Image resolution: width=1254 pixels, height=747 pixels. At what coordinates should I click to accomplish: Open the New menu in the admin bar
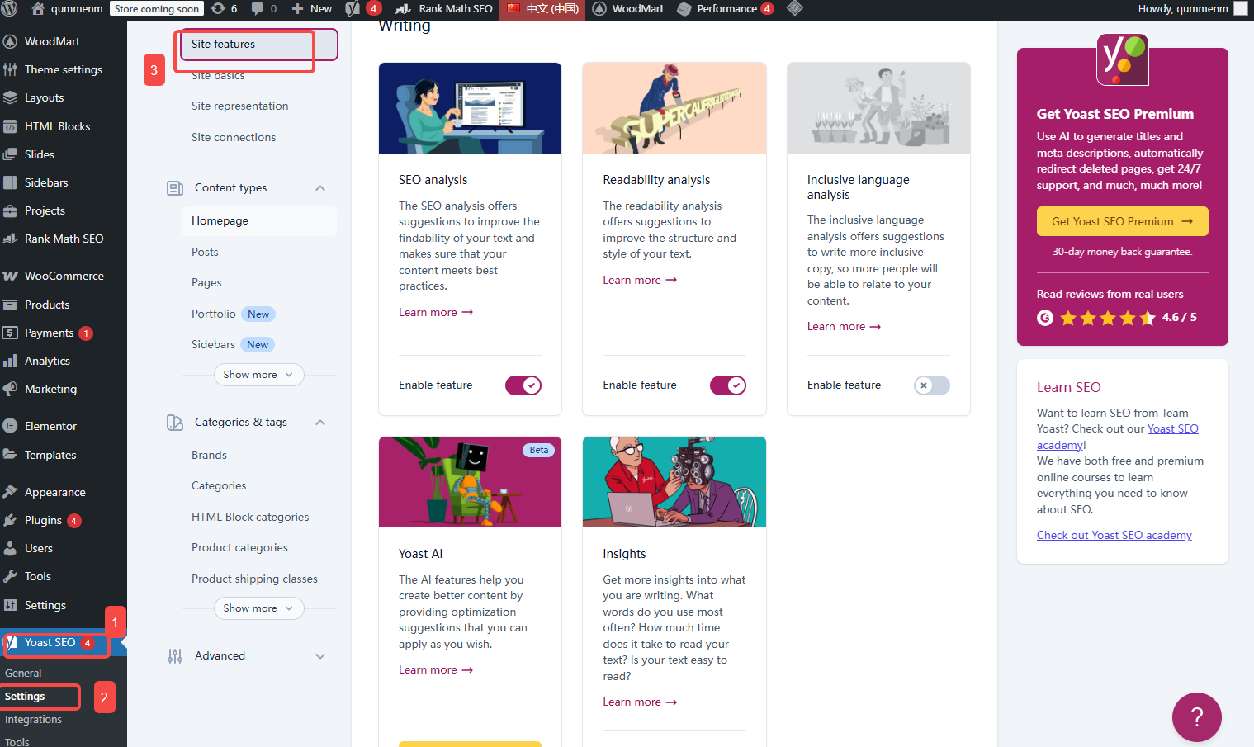point(311,10)
